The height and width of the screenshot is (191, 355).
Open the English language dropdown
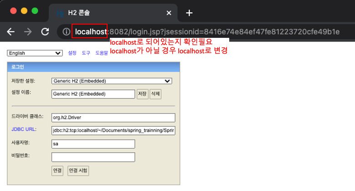pos(35,53)
